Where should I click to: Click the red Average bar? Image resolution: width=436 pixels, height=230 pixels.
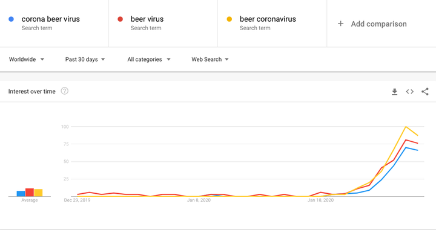(x=30, y=193)
